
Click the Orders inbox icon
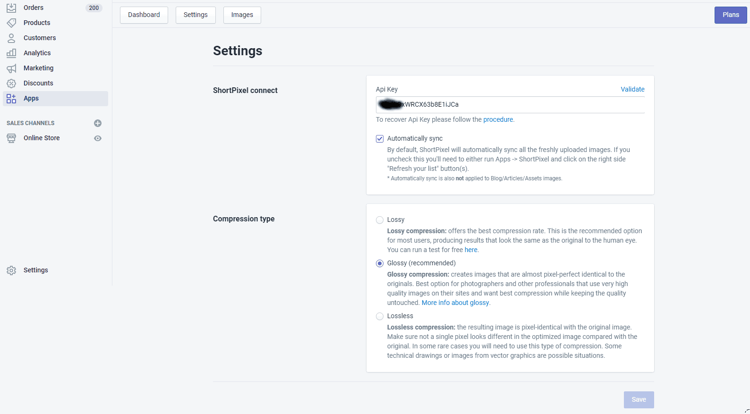[x=11, y=8]
